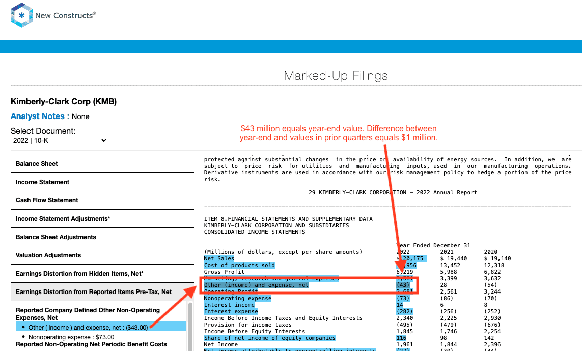Viewport: 582px width, 351px height.
Task: Click the "2,340" pre-tax income value
Action: pyautogui.click(x=405, y=318)
